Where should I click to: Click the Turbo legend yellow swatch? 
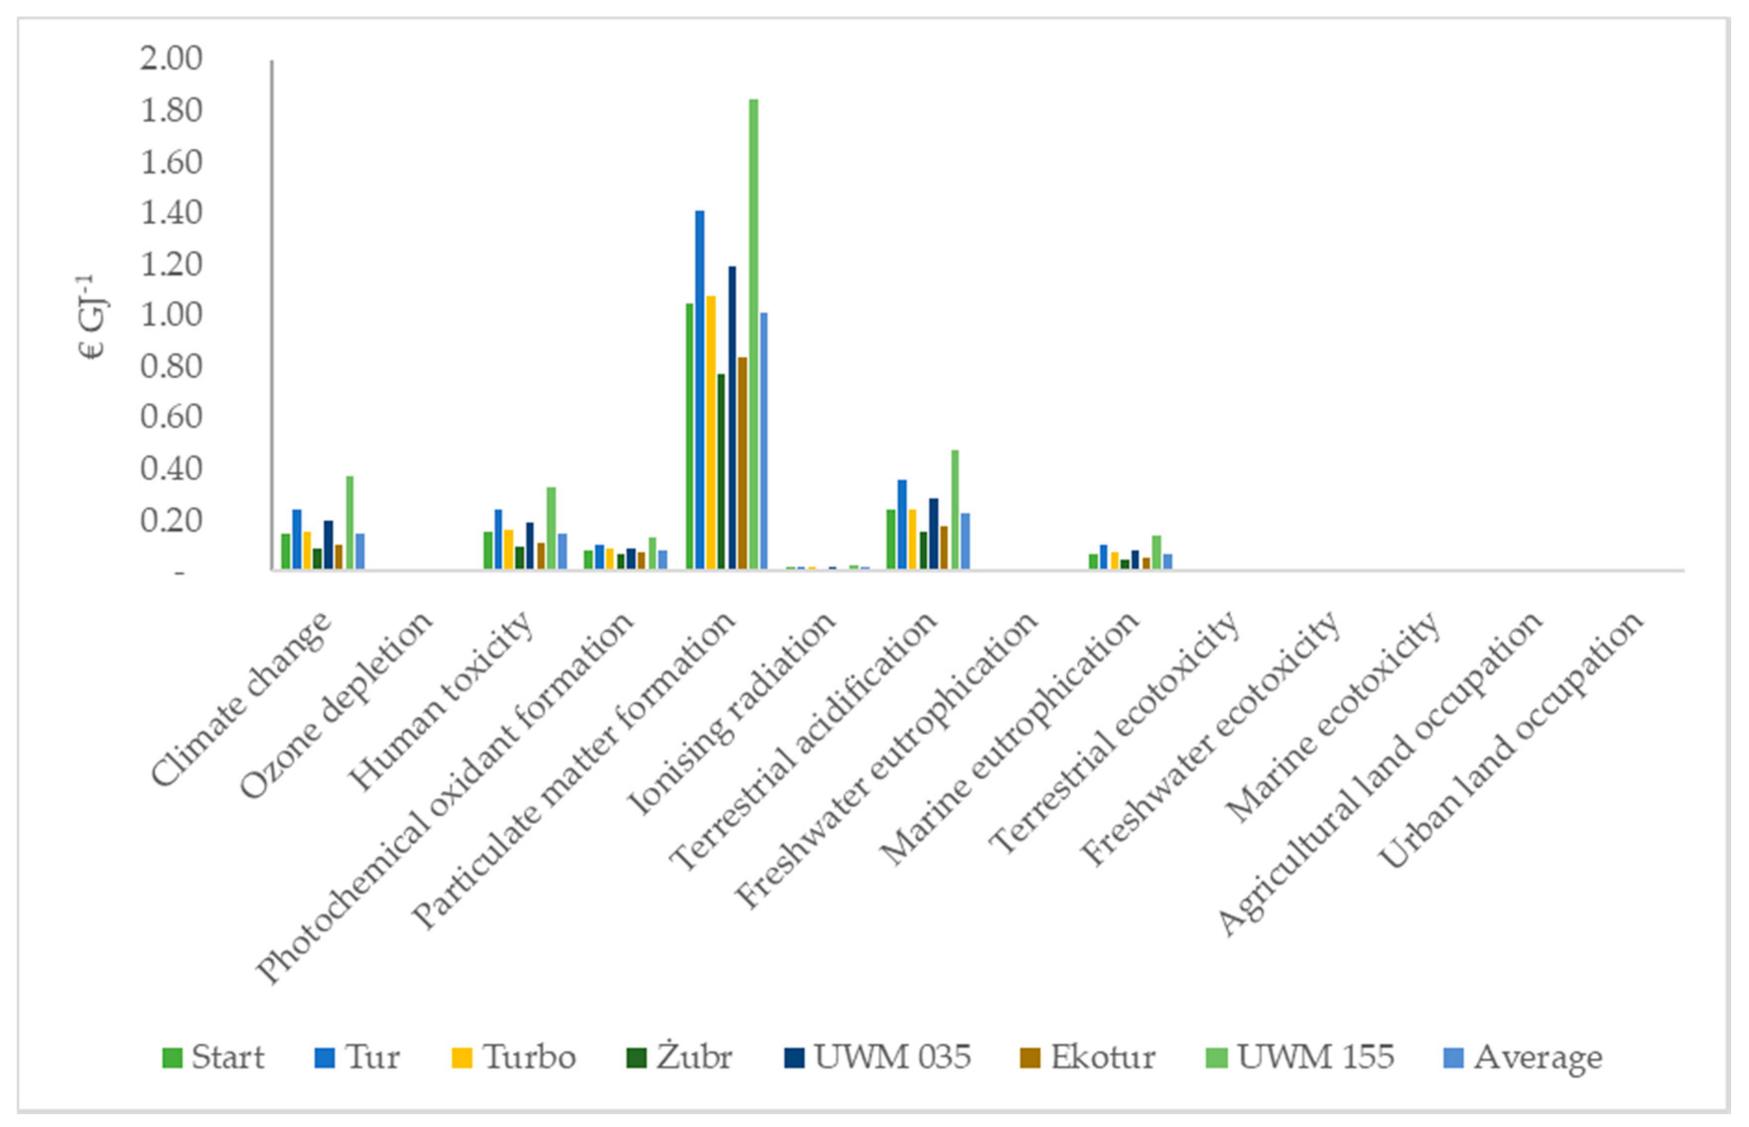click(462, 1058)
